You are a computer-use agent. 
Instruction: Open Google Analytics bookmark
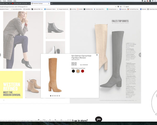[63, 9]
